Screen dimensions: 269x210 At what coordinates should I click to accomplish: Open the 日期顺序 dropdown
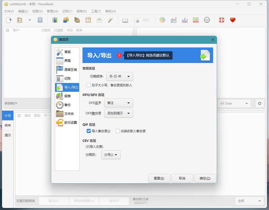tap(120, 76)
